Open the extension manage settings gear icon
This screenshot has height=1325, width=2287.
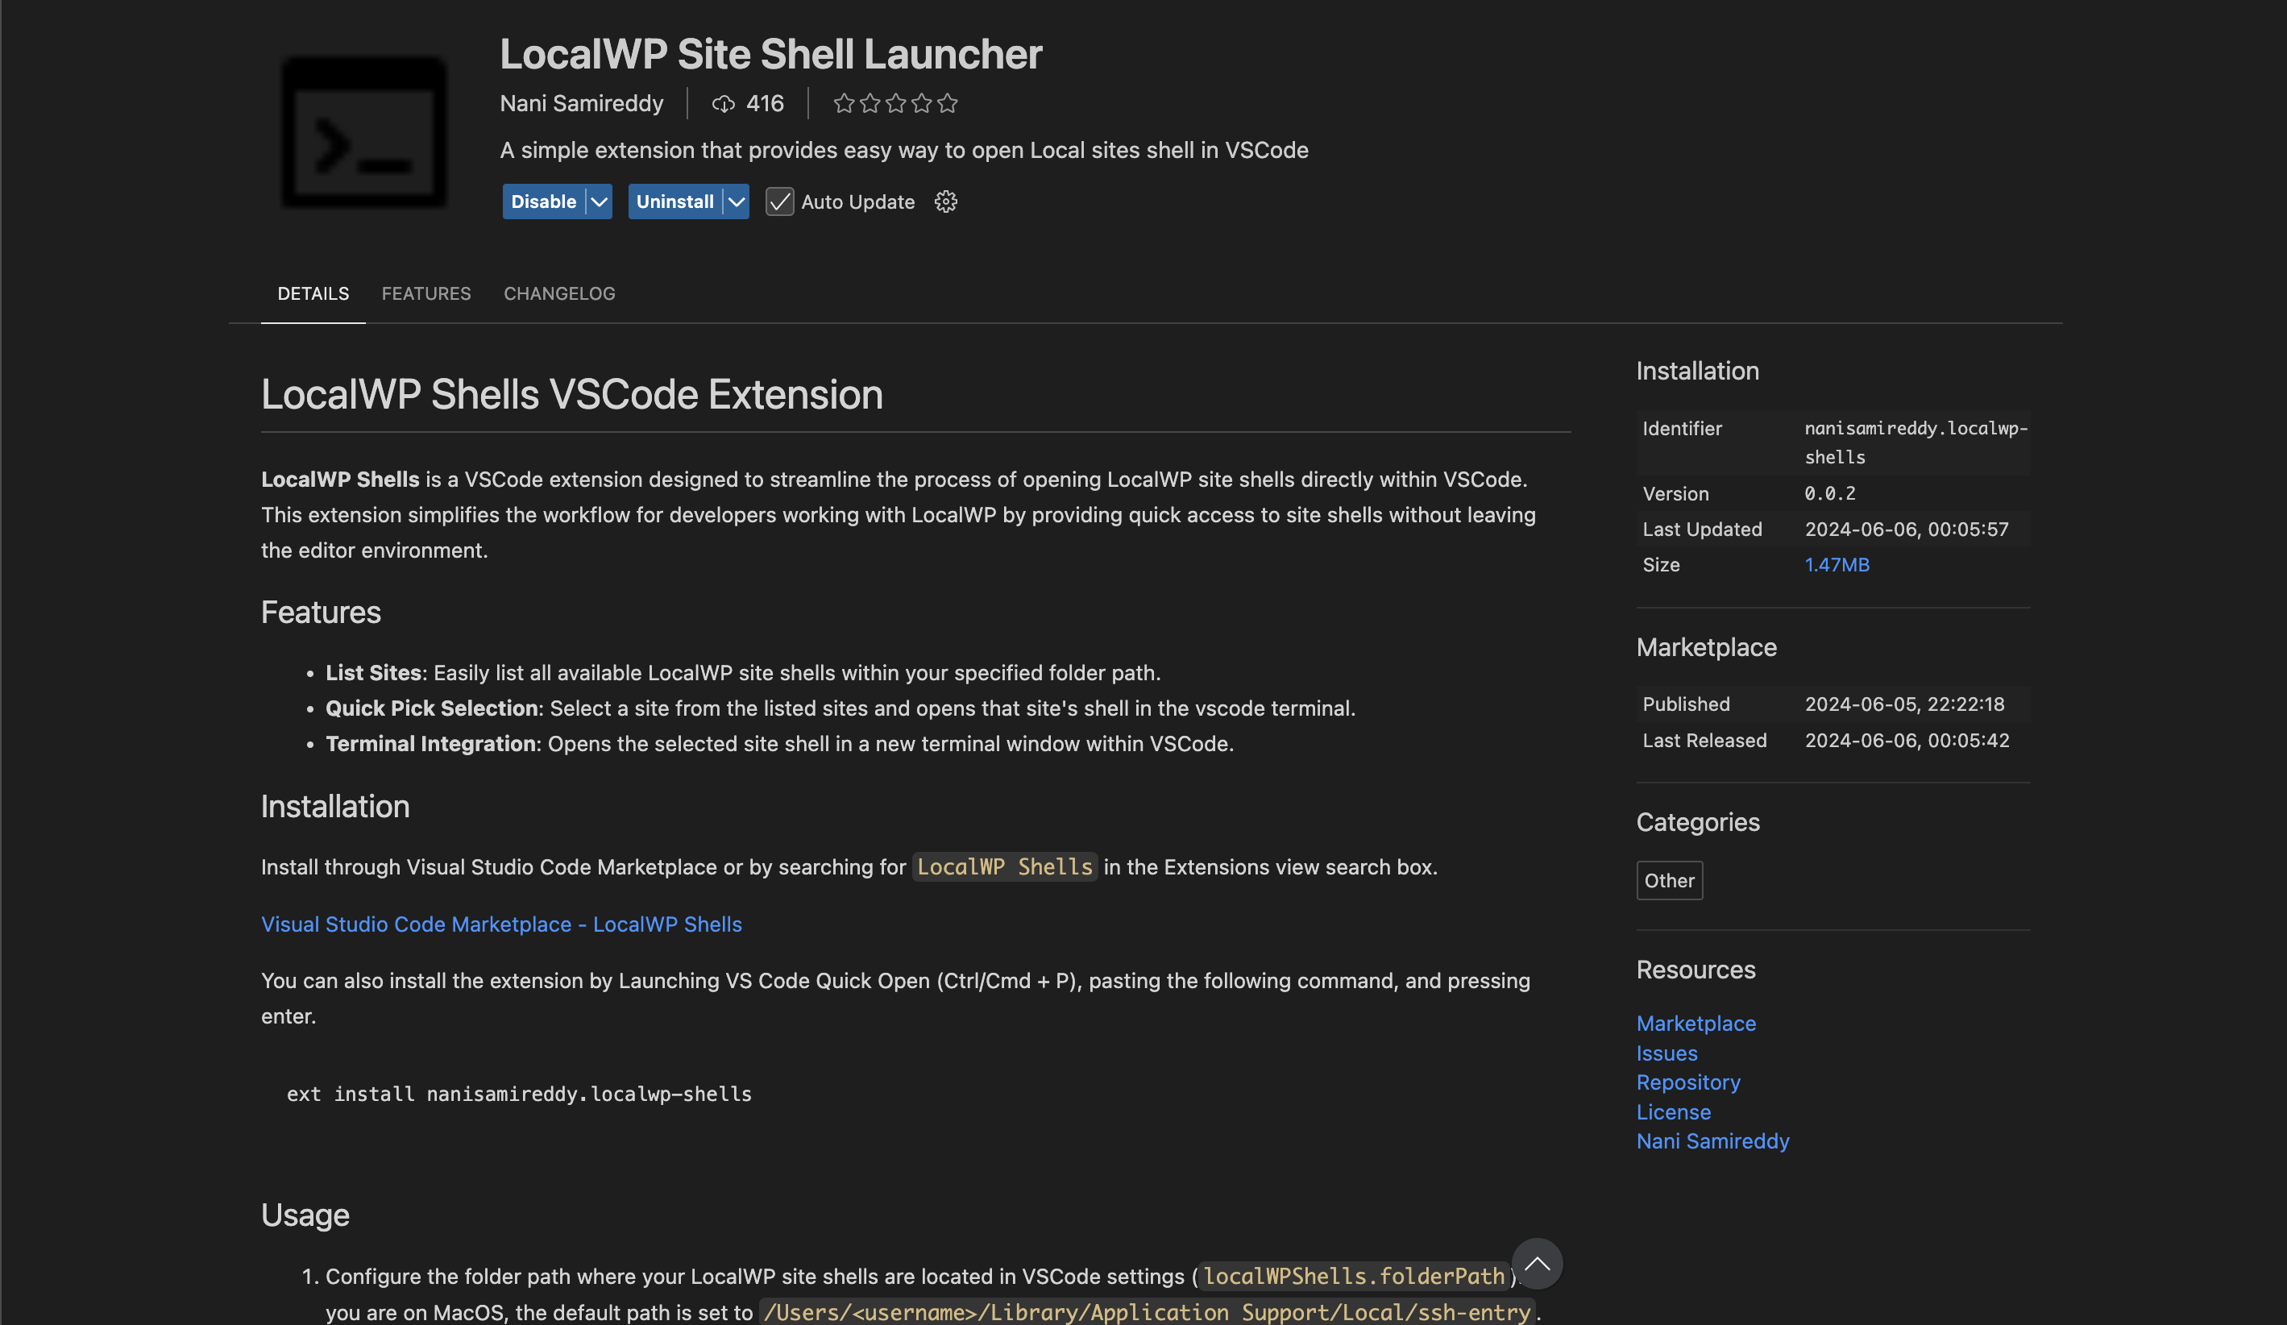[x=945, y=201]
